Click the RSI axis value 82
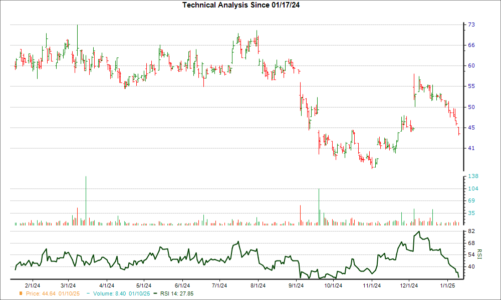Image resolution: width=501 pixels, height=300 pixels. point(471,231)
